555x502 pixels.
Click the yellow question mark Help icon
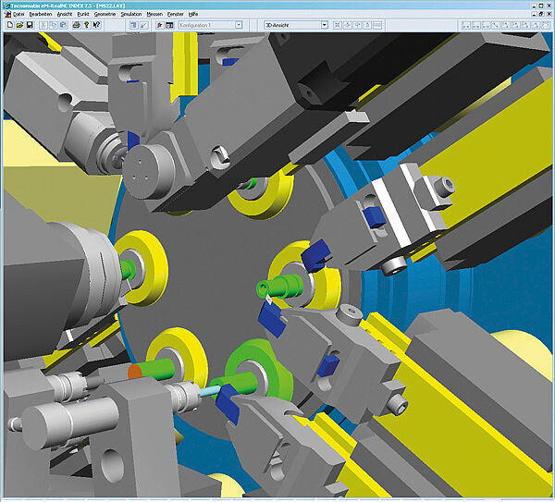point(86,25)
